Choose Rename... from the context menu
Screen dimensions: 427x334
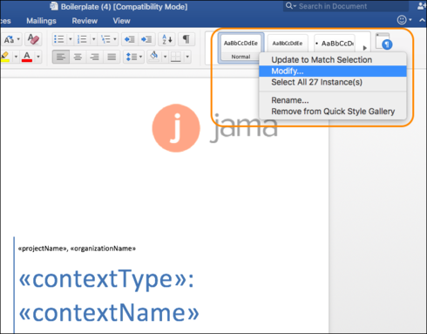(333, 100)
